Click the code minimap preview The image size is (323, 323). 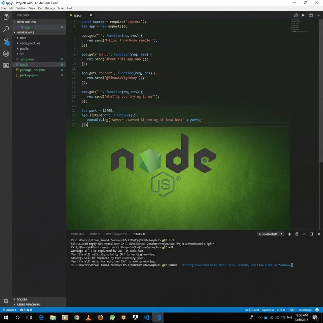coord(298,26)
